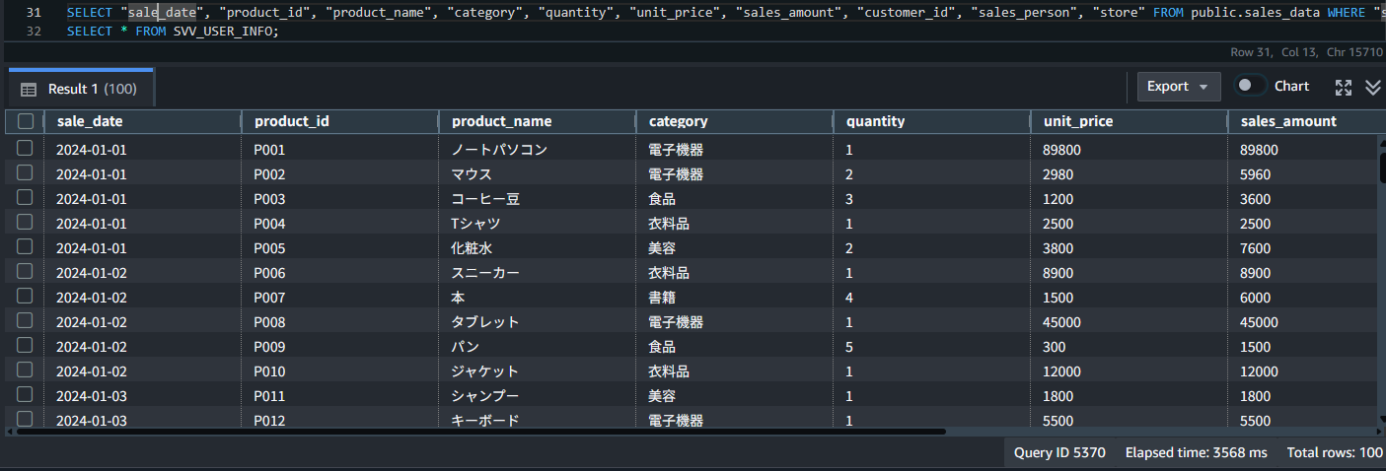This screenshot has height=471, width=1386.
Task: Click editor line 32 SELECT * FROM SVV_USER_INFO
Action: click(x=173, y=31)
